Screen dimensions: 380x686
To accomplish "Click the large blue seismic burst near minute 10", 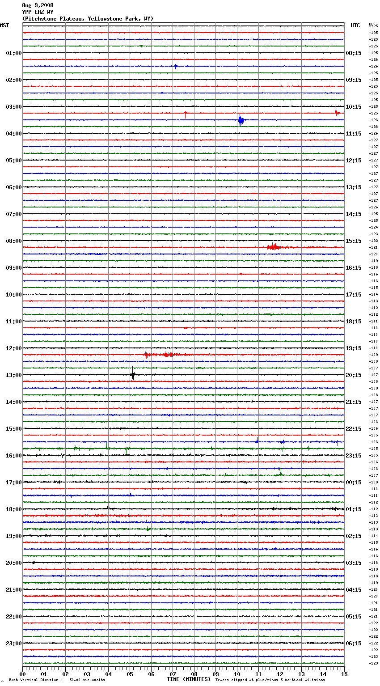I will click(x=241, y=120).
